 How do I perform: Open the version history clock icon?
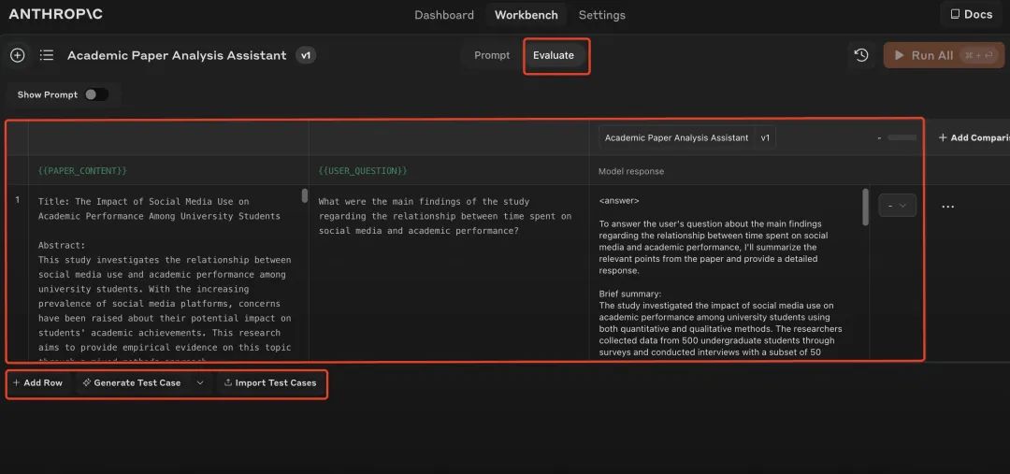(x=861, y=55)
